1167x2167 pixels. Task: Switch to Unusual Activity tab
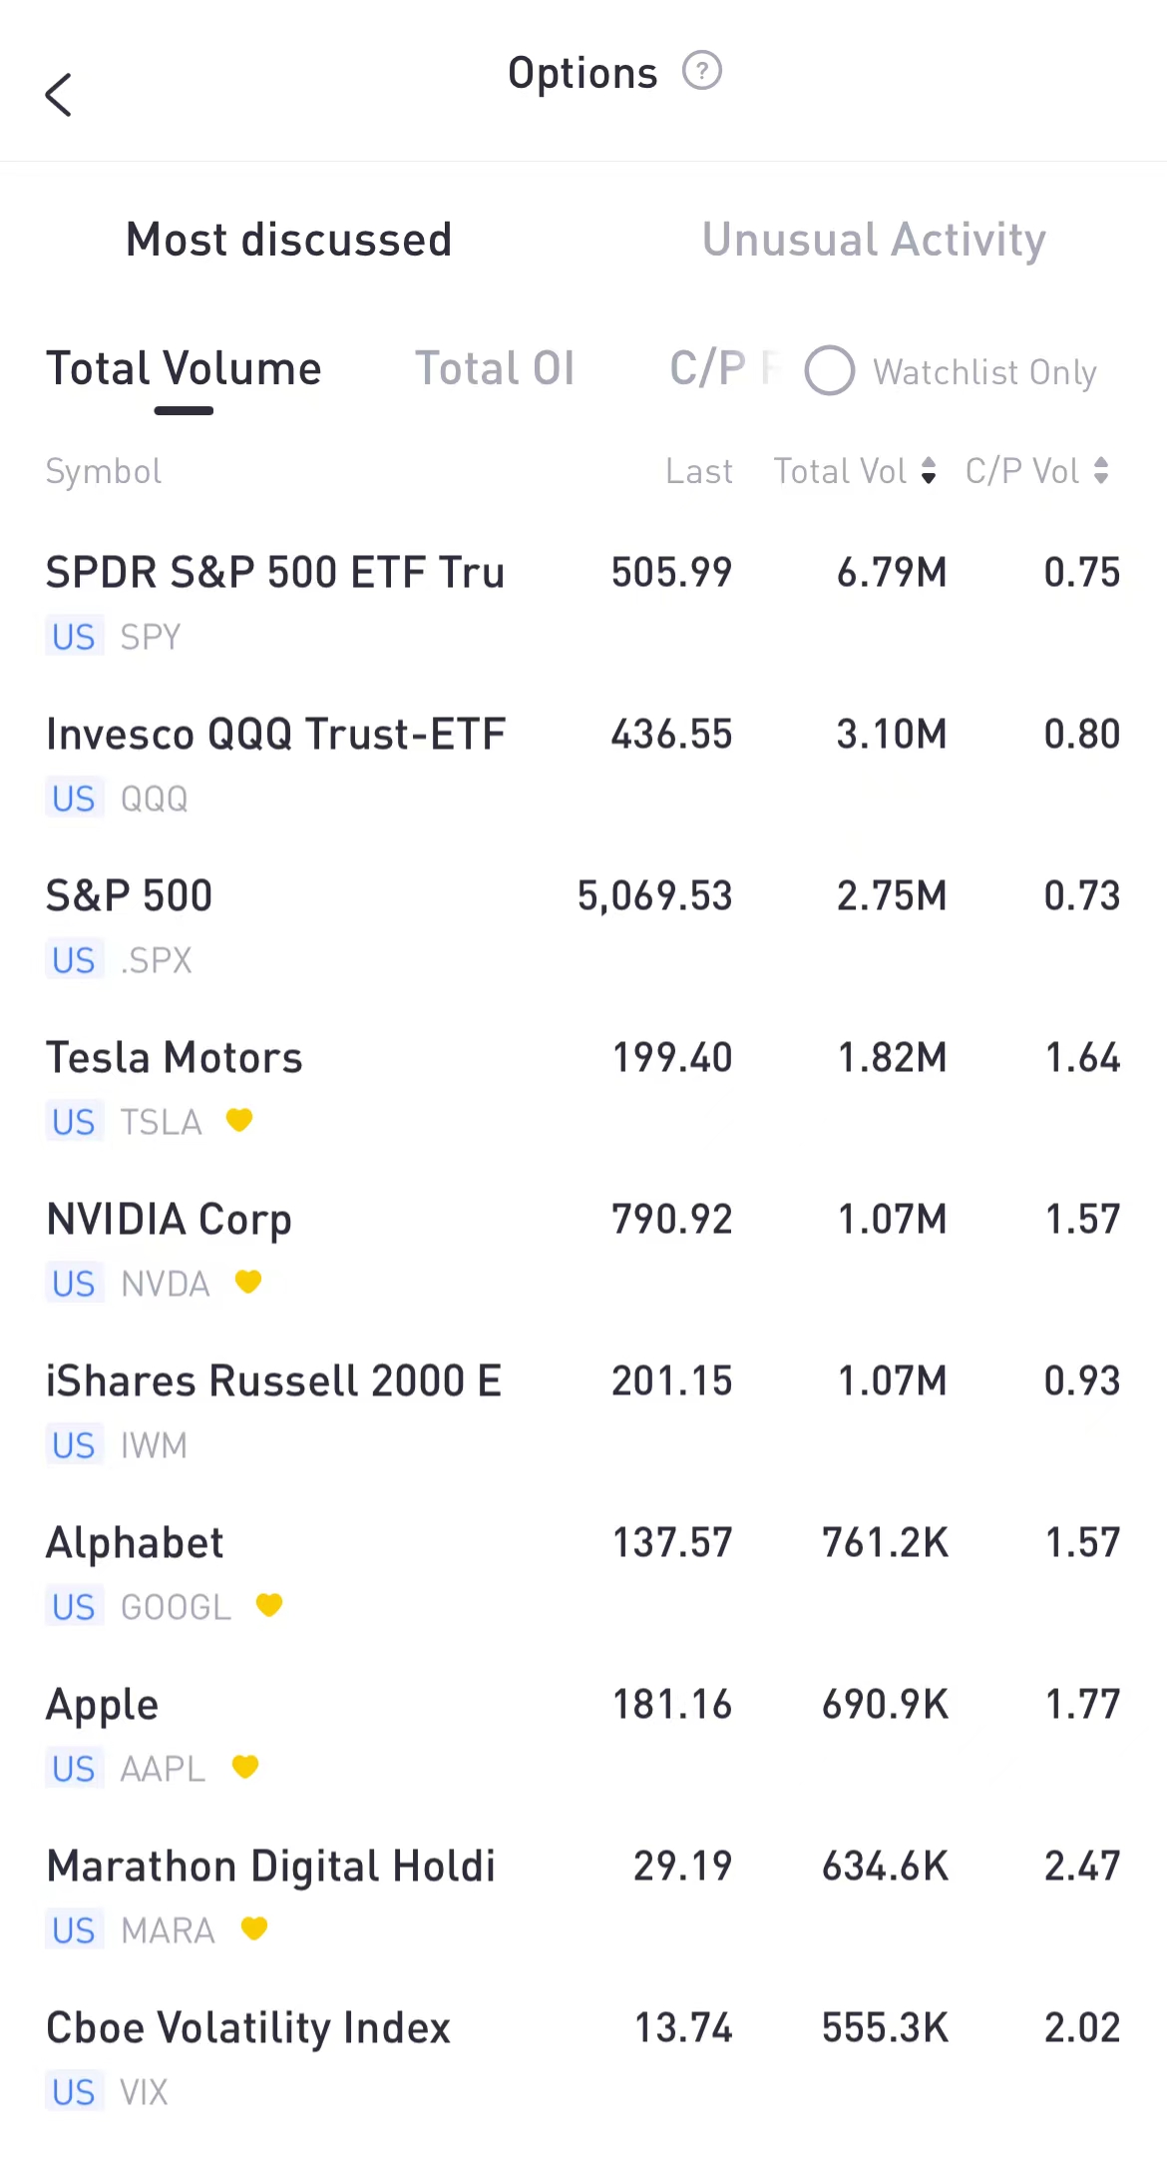click(874, 240)
